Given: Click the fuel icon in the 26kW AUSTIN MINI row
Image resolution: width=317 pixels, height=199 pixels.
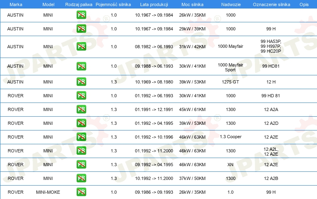Looking at the screenshot, I should [x=81, y=15].
